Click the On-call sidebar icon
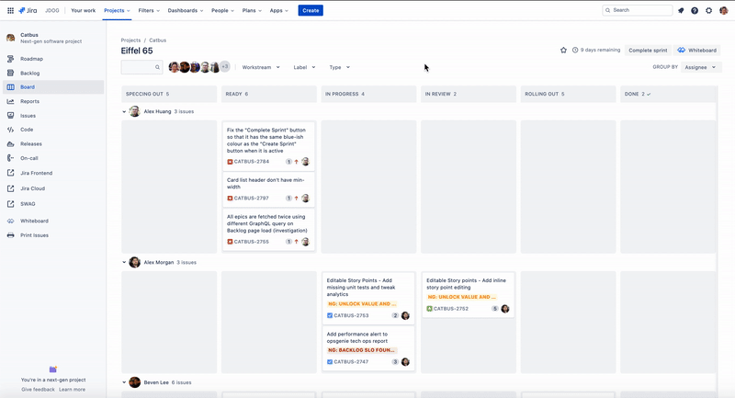 (10, 158)
